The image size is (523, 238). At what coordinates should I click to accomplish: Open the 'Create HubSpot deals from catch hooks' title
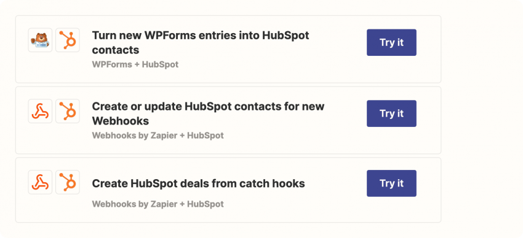199,183
